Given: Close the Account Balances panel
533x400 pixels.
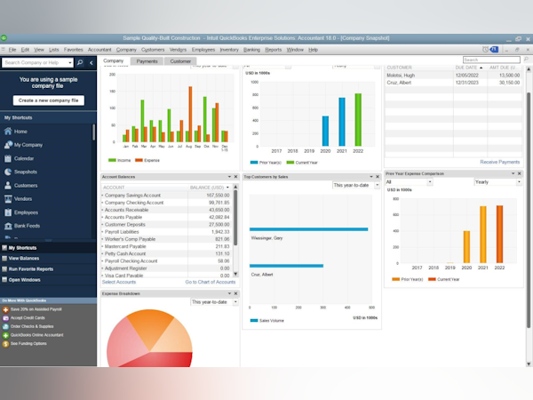Looking at the screenshot, I should coord(235,177).
